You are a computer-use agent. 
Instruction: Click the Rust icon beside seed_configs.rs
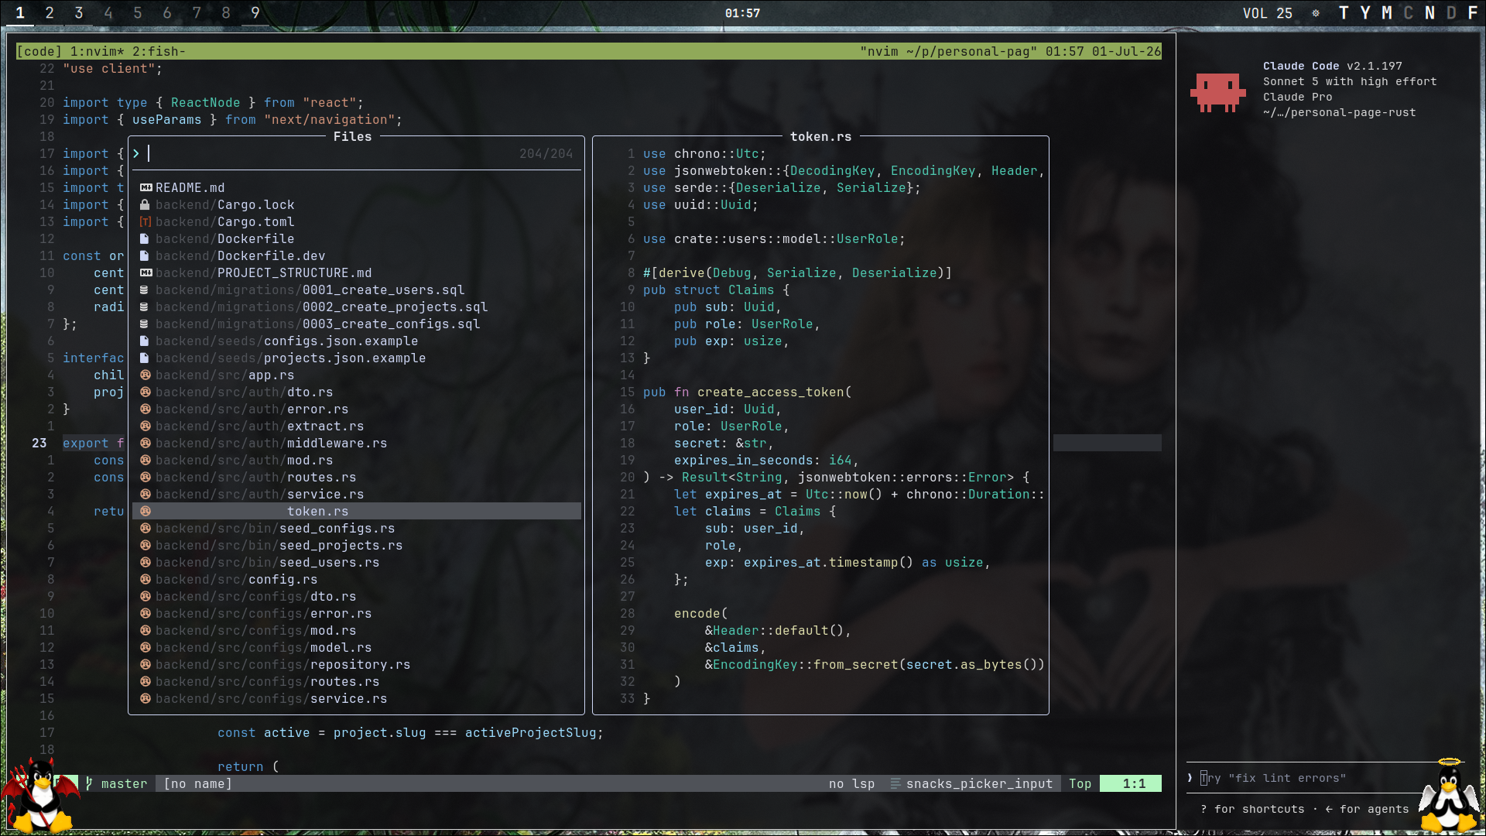pyautogui.click(x=145, y=529)
